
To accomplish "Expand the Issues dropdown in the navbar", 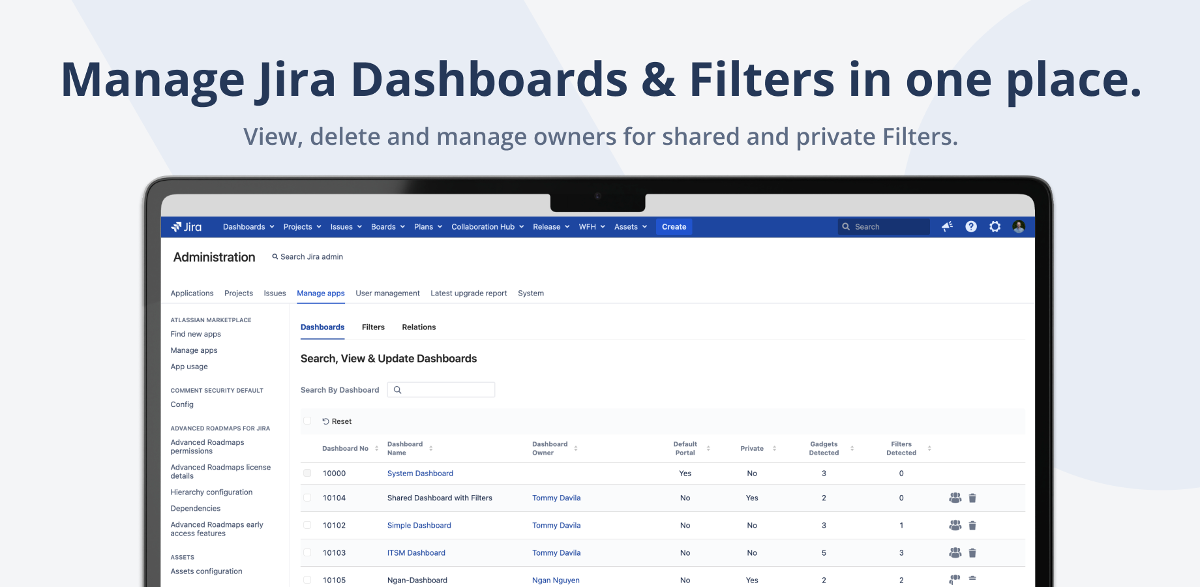I will pyautogui.click(x=346, y=227).
